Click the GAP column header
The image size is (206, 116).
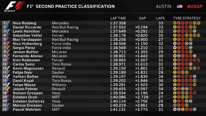point(142,18)
